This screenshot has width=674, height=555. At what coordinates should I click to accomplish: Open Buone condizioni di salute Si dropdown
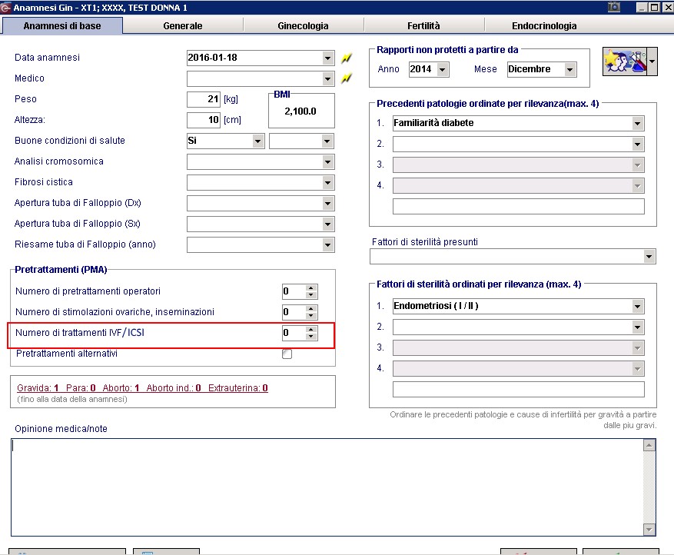tap(258, 141)
